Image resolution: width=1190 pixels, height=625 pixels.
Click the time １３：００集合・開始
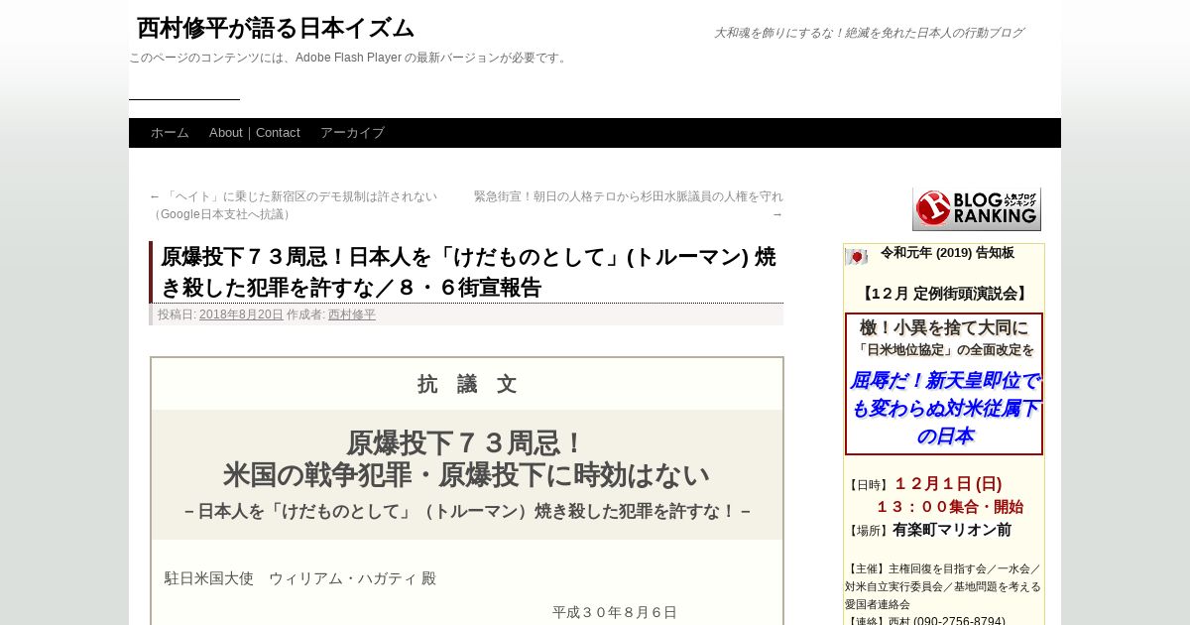(949, 507)
